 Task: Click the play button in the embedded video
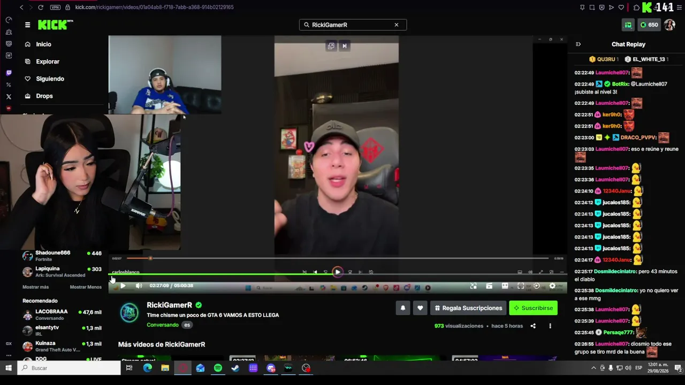[337, 272]
